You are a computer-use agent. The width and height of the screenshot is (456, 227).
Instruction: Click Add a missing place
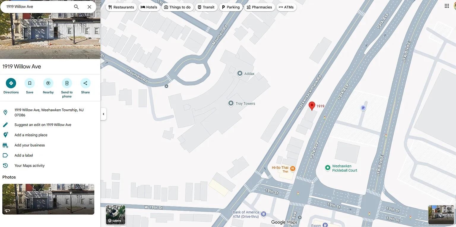coord(31,135)
